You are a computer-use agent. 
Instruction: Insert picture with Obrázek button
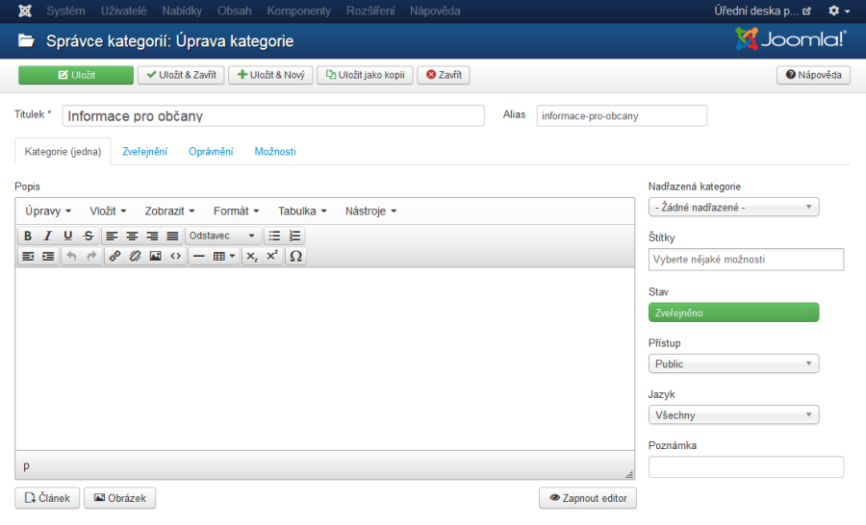[120, 498]
